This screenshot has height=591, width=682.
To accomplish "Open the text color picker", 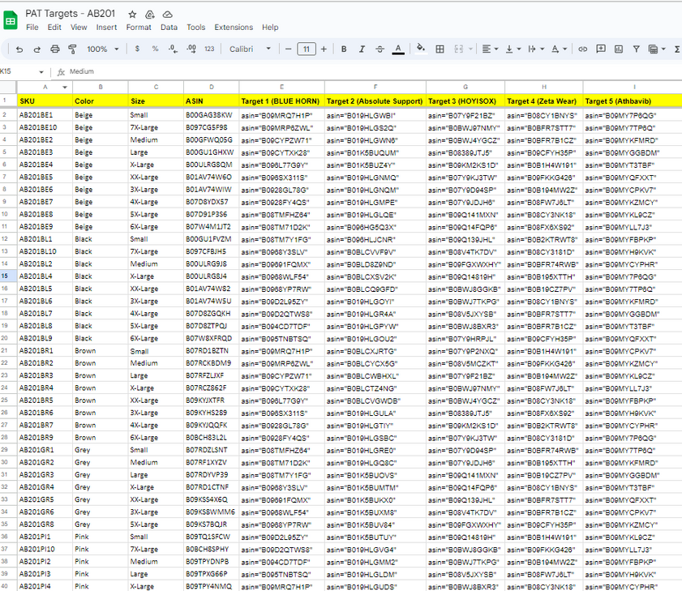I will [398, 49].
